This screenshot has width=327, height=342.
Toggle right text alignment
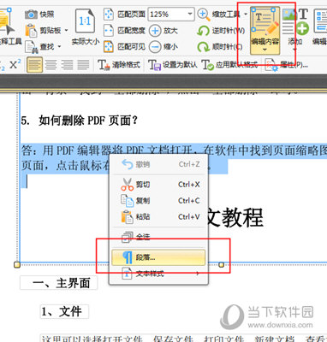click(x=67, y=65)
